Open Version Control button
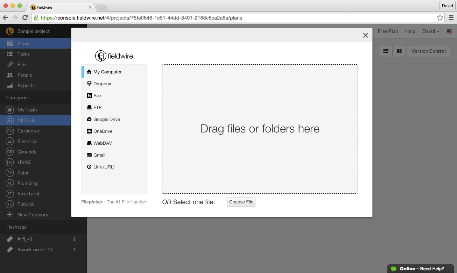 pyautogui.click(x=428, y=51)
